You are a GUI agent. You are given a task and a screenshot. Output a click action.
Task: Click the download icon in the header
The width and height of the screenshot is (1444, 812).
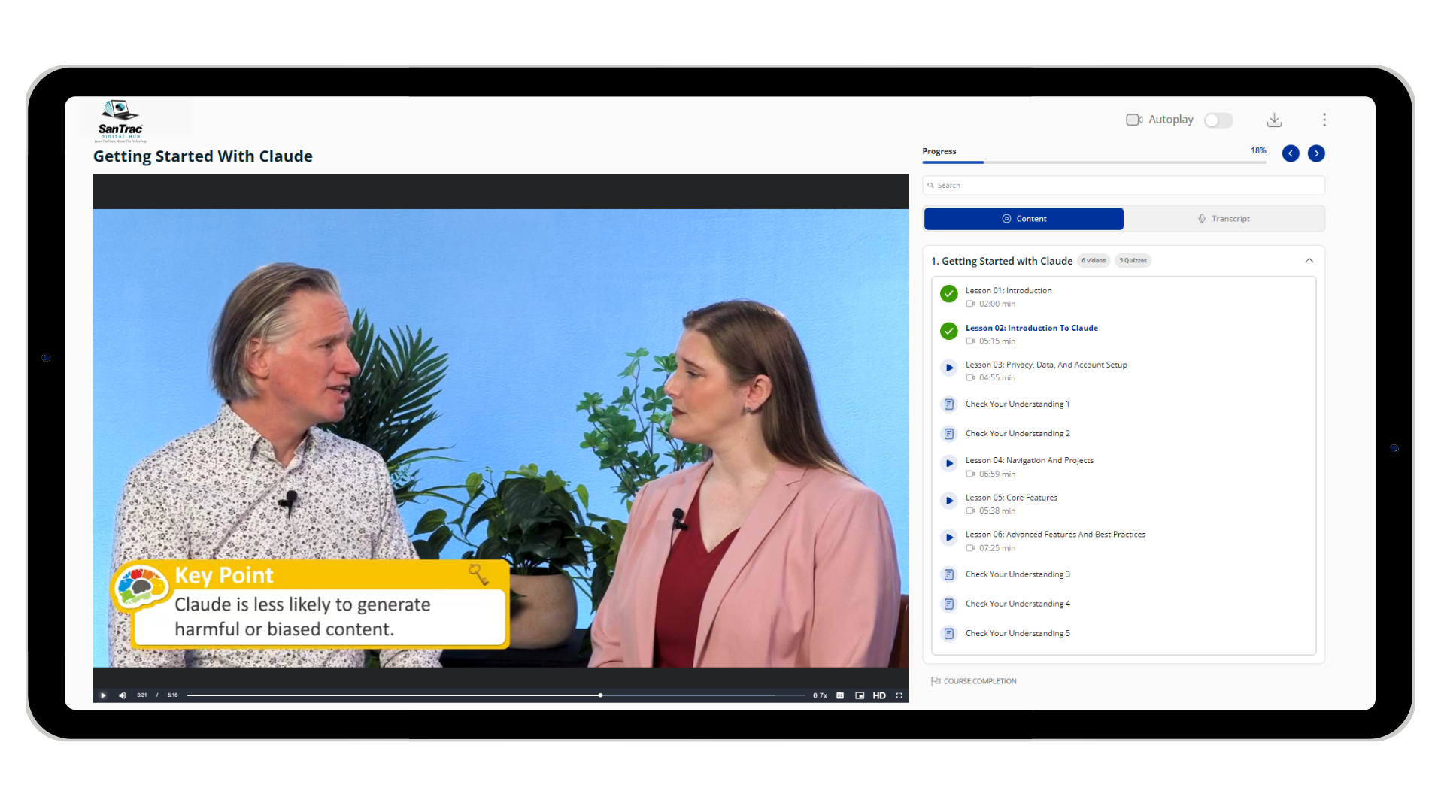point(1274,120)
